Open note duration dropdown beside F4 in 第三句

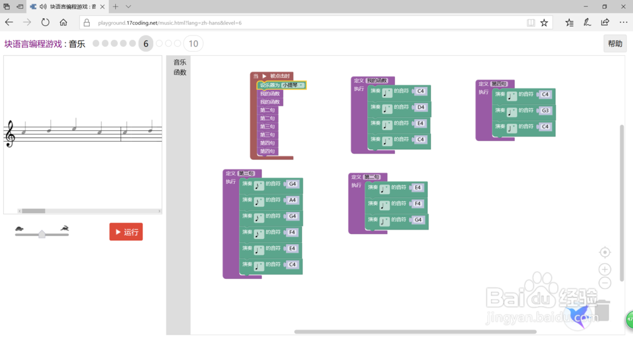tap(259, 233)
